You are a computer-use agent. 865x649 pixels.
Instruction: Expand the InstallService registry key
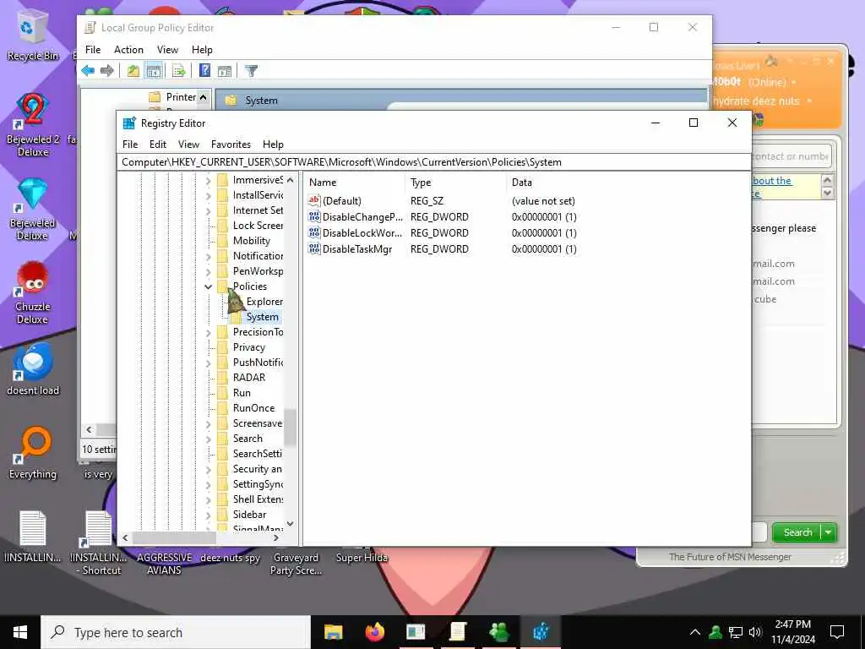[208, 195]
